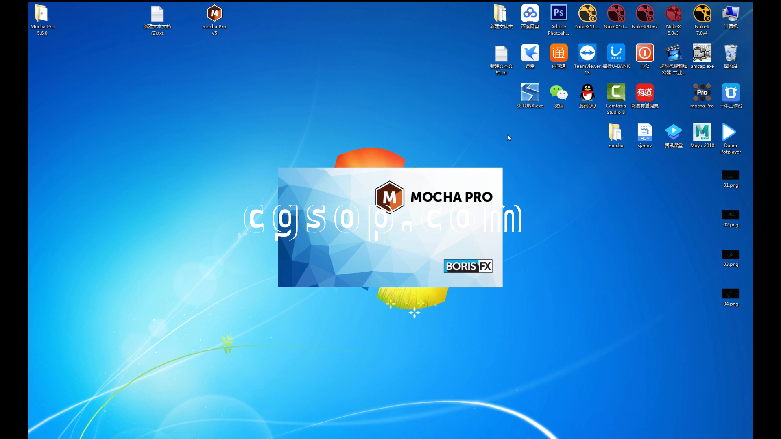Screen dimensions: 781x439
Task: Select the WeChat green chat-bubble icon
Action: click(x=558, y=93)
